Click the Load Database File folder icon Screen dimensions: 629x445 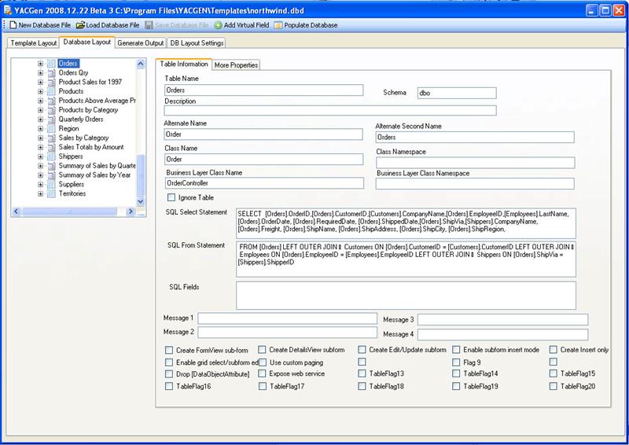click(80, 25)
